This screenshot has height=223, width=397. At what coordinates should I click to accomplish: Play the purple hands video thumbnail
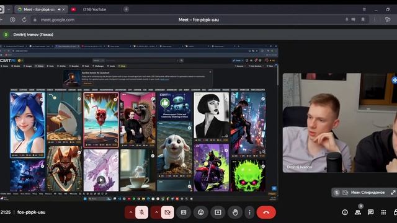pos(101,180)
